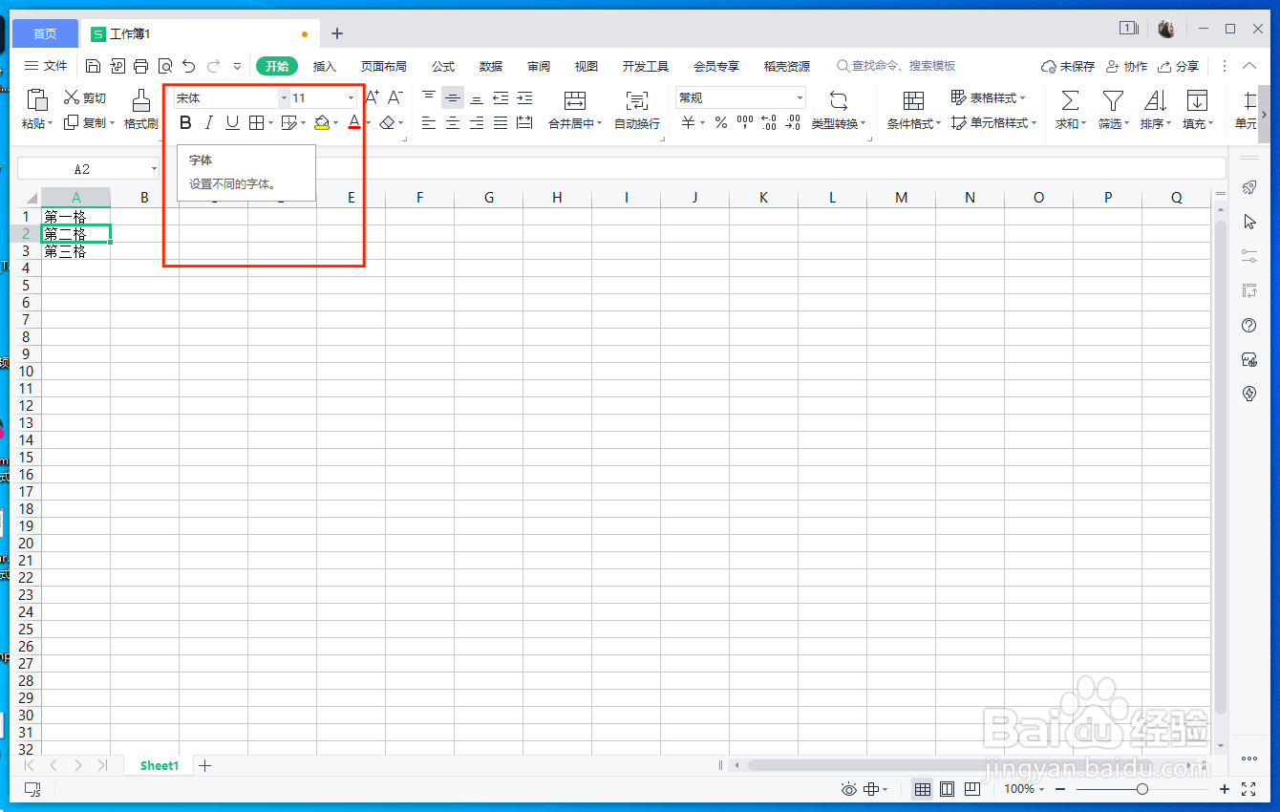
Task: Apply bold formatting with the B icon
Action: pyautogui.click(x=185, y=122)
